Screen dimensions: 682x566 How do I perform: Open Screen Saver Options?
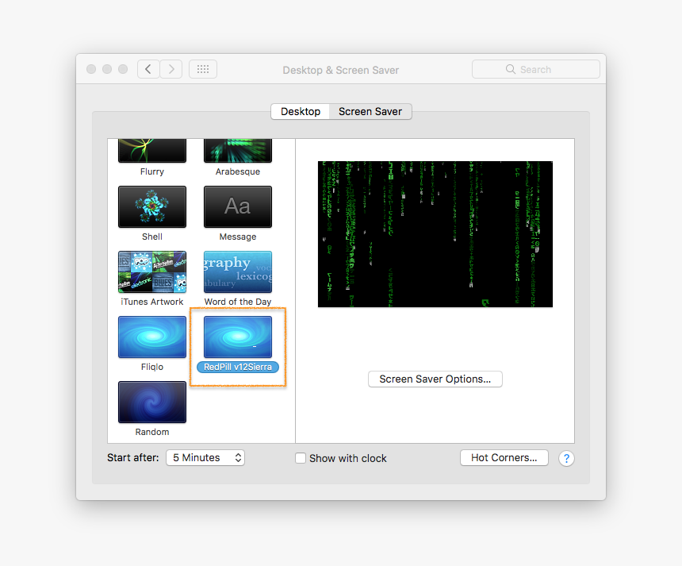coord(435,379)
